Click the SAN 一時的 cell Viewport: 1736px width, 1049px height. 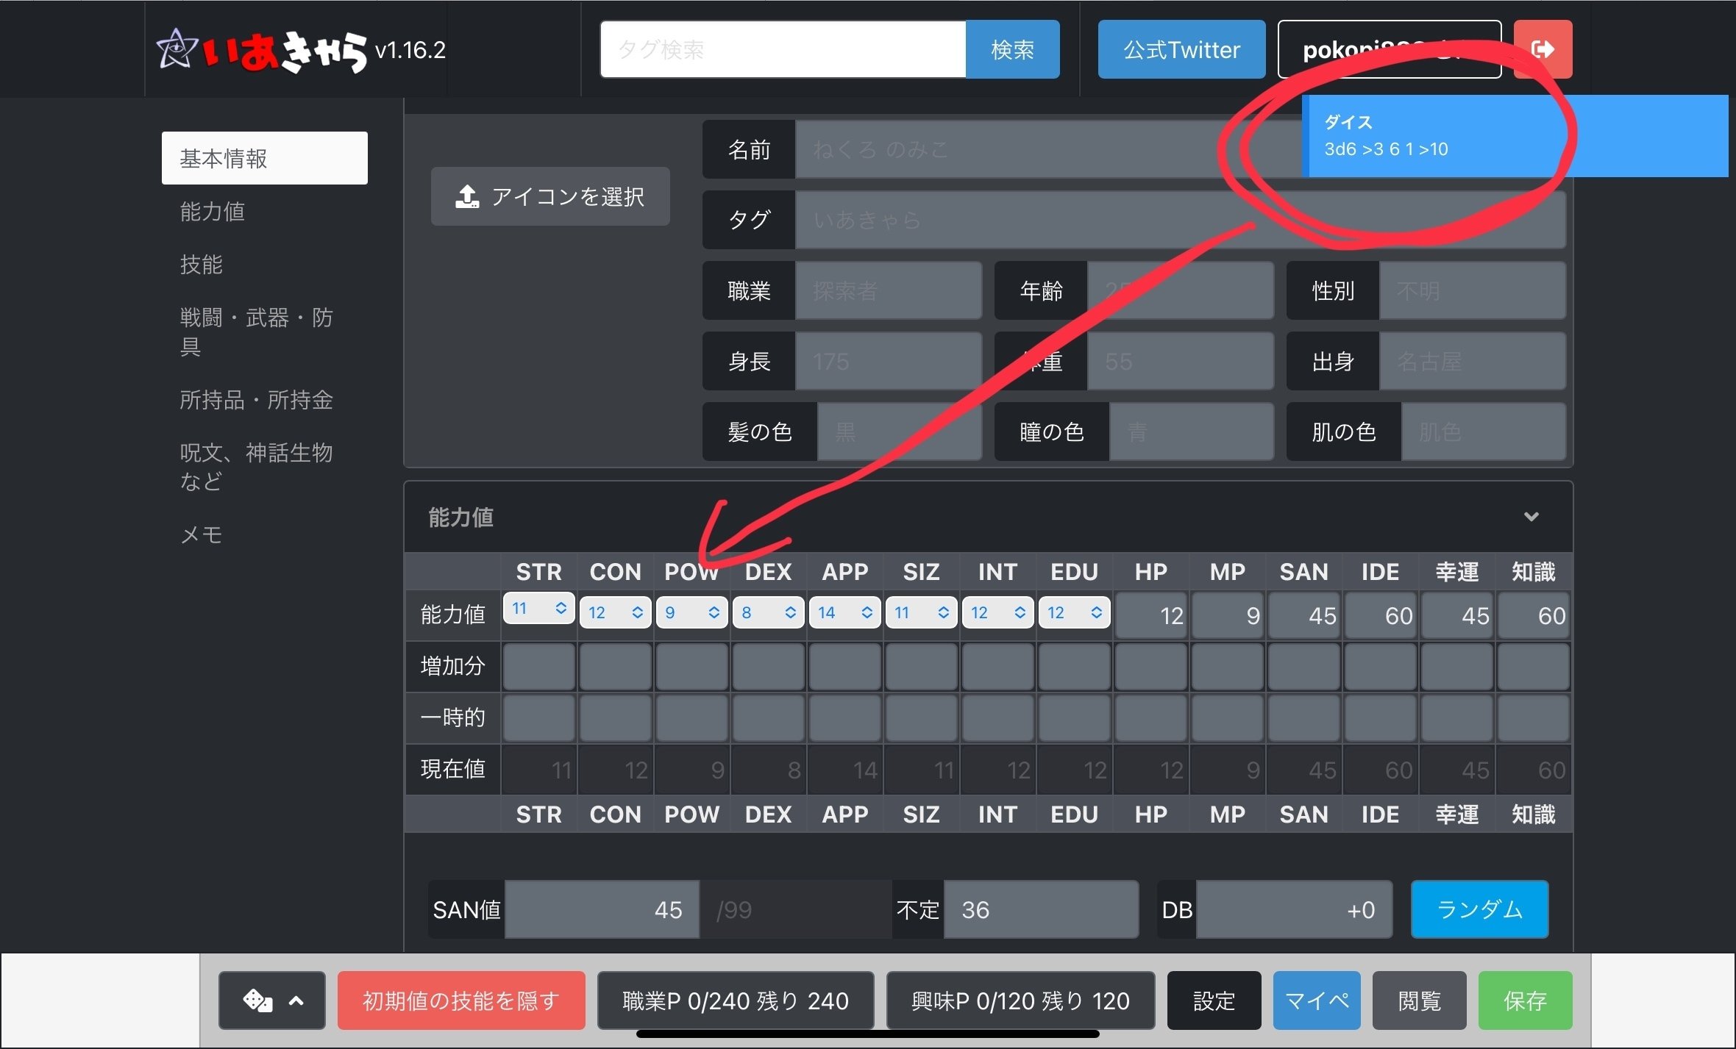tap(1303, 717)
